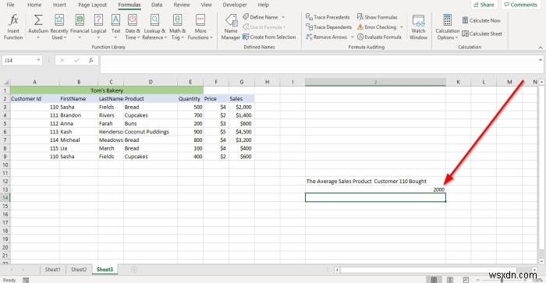Open Date & Time functions library

pyautogui.click(x=133, y=27)
